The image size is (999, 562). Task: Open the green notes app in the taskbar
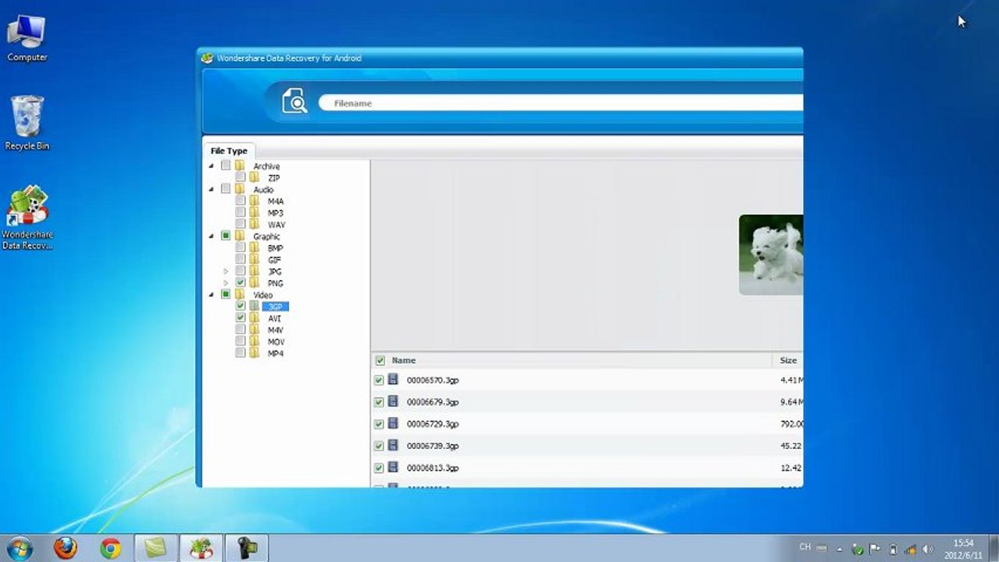click(x=156, y=548)
